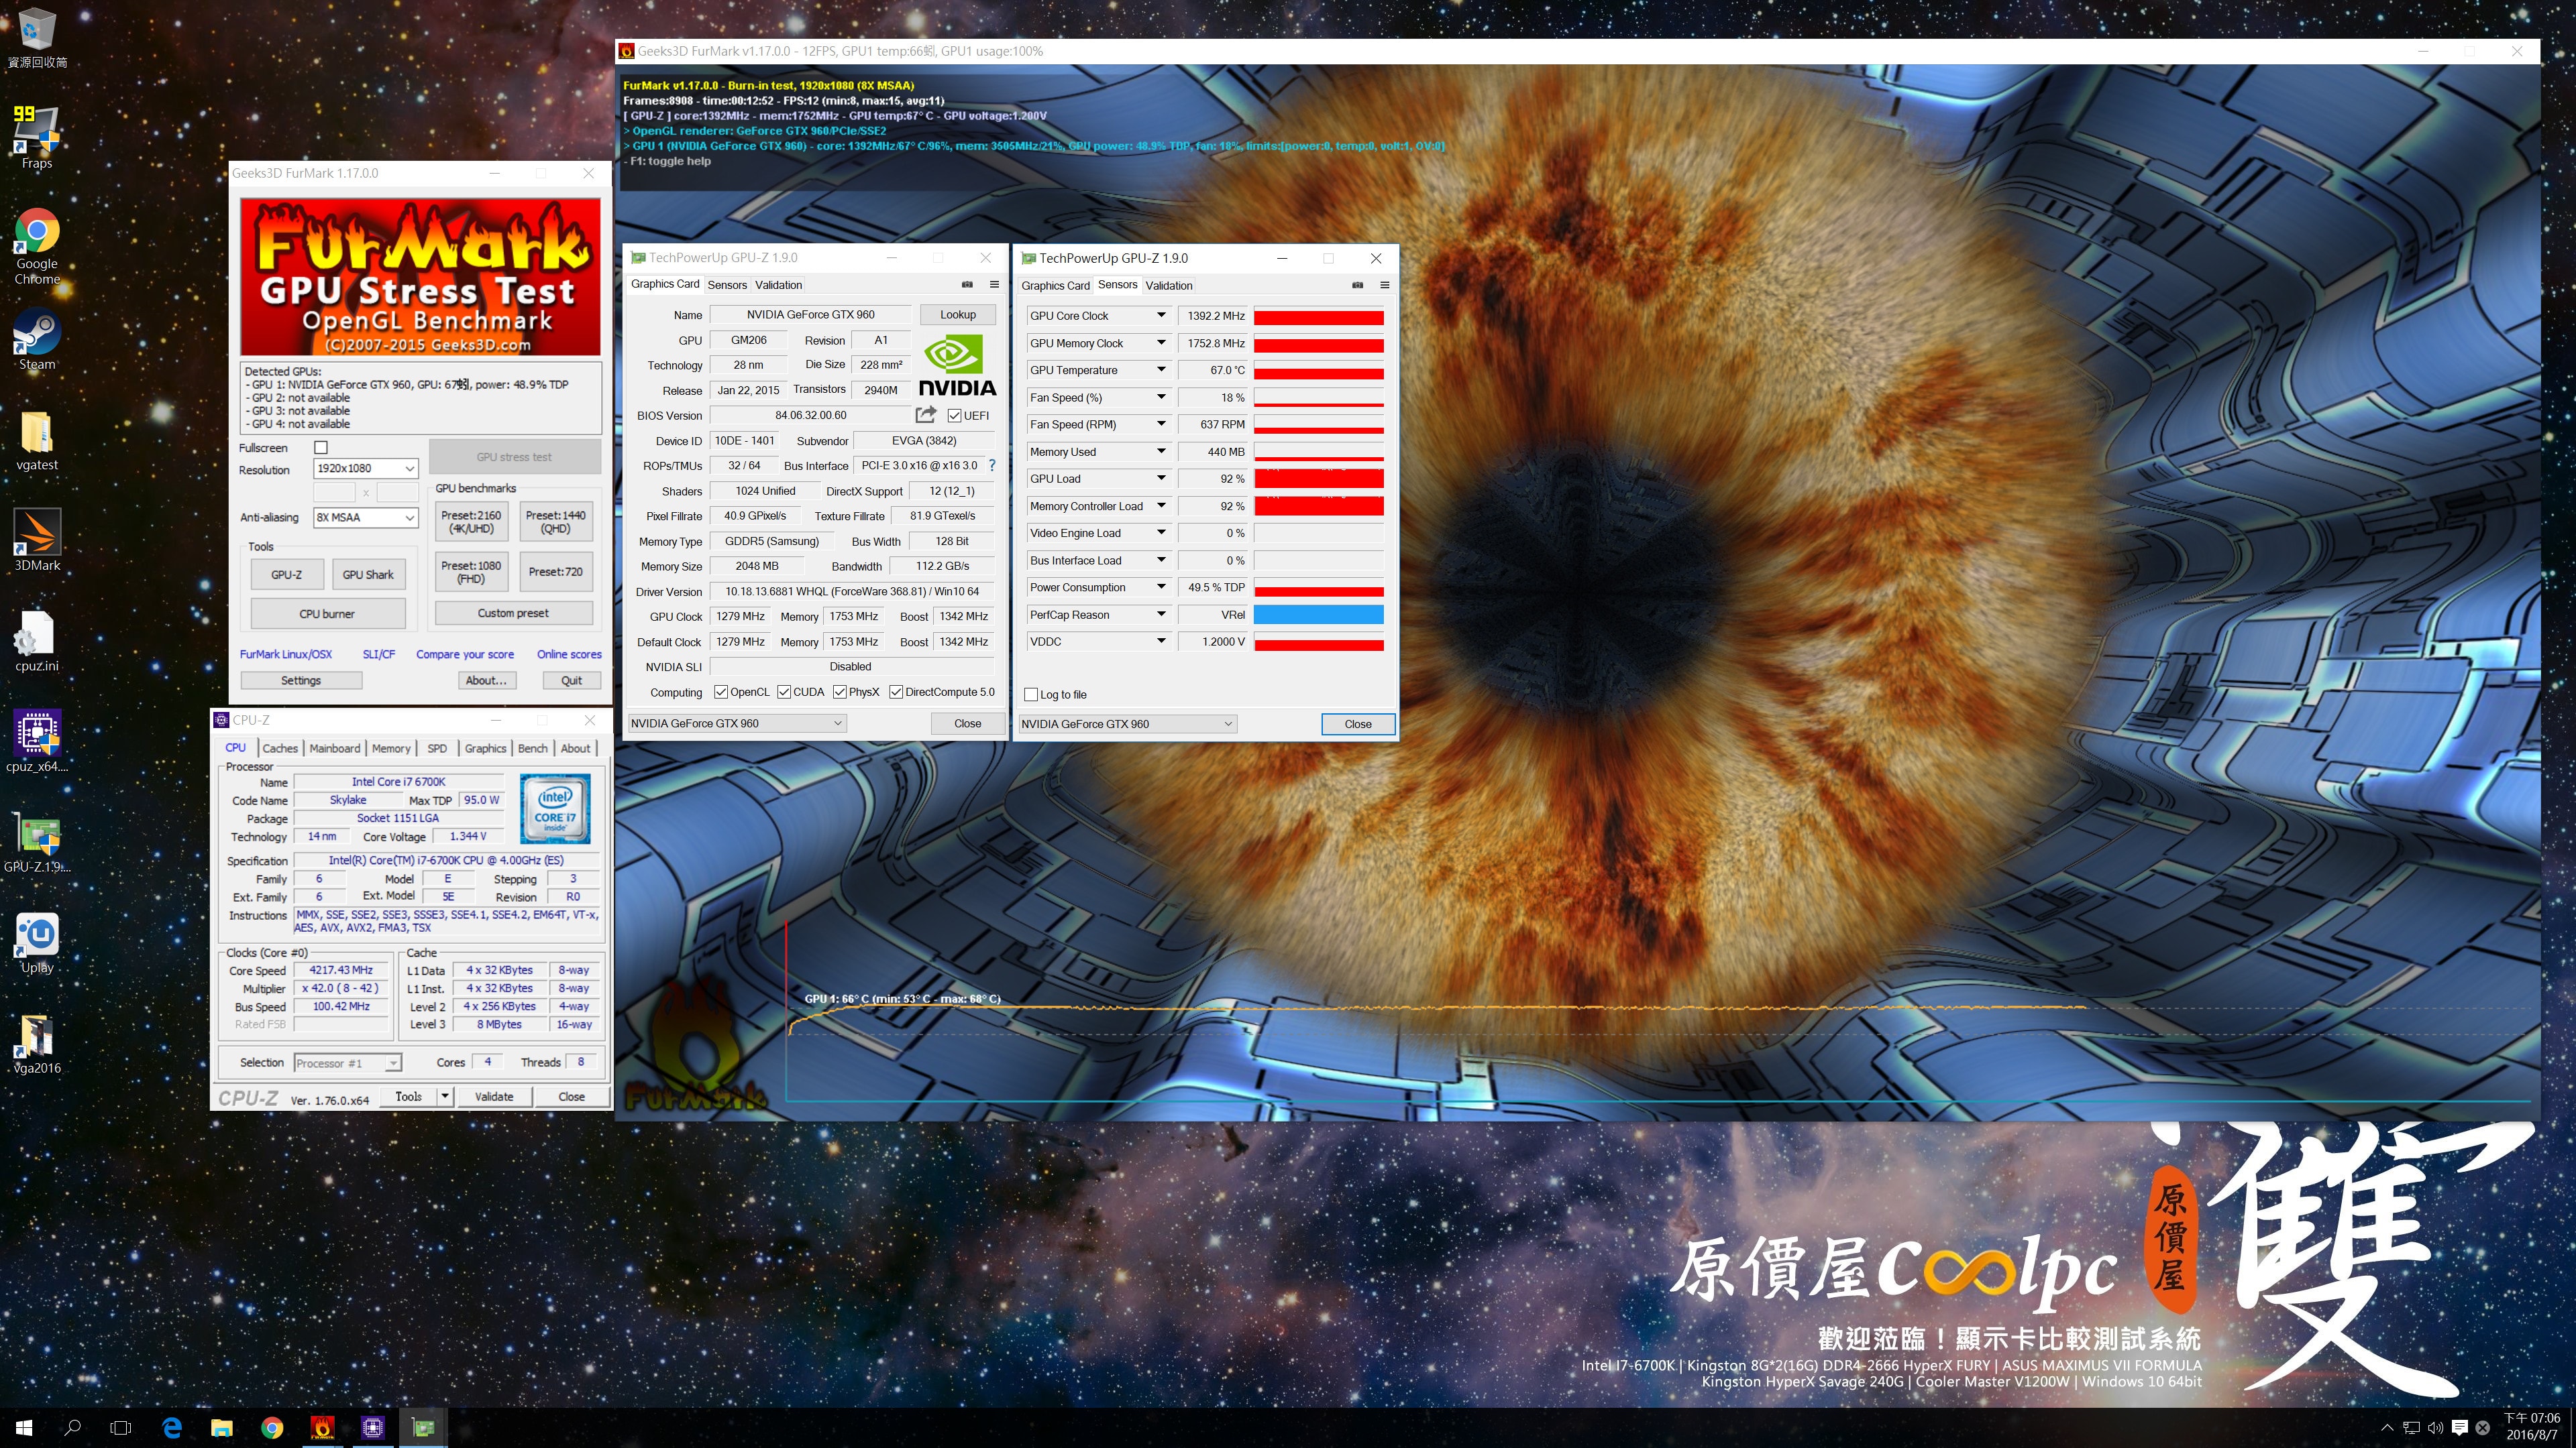Viewport: 2576px width, 1448px height.
Task: Open the Online scores link
Action: 569,654
